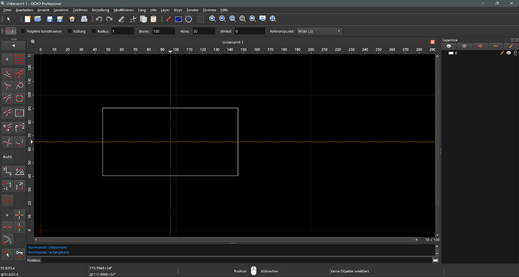Open the Hilfe menu
The image size is (519, 277).
[x=224, y=10]
